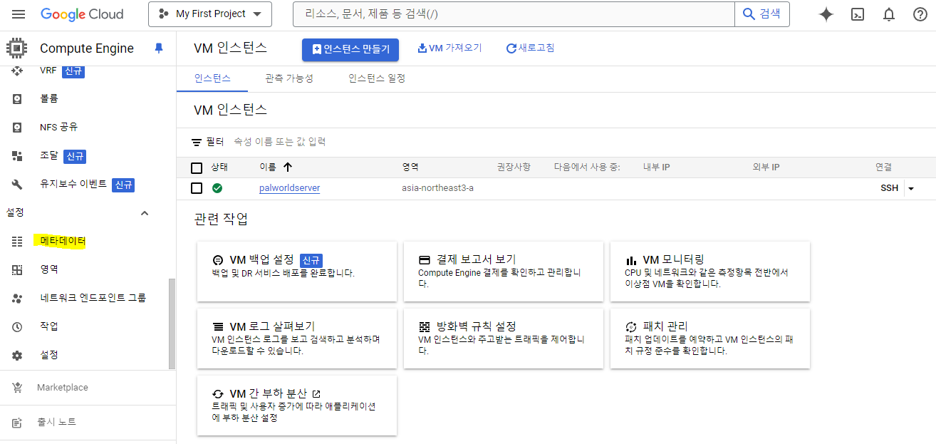Click the Compute Engine chip icon
This screenshot has height=444, width=936.
coord(17,48)
